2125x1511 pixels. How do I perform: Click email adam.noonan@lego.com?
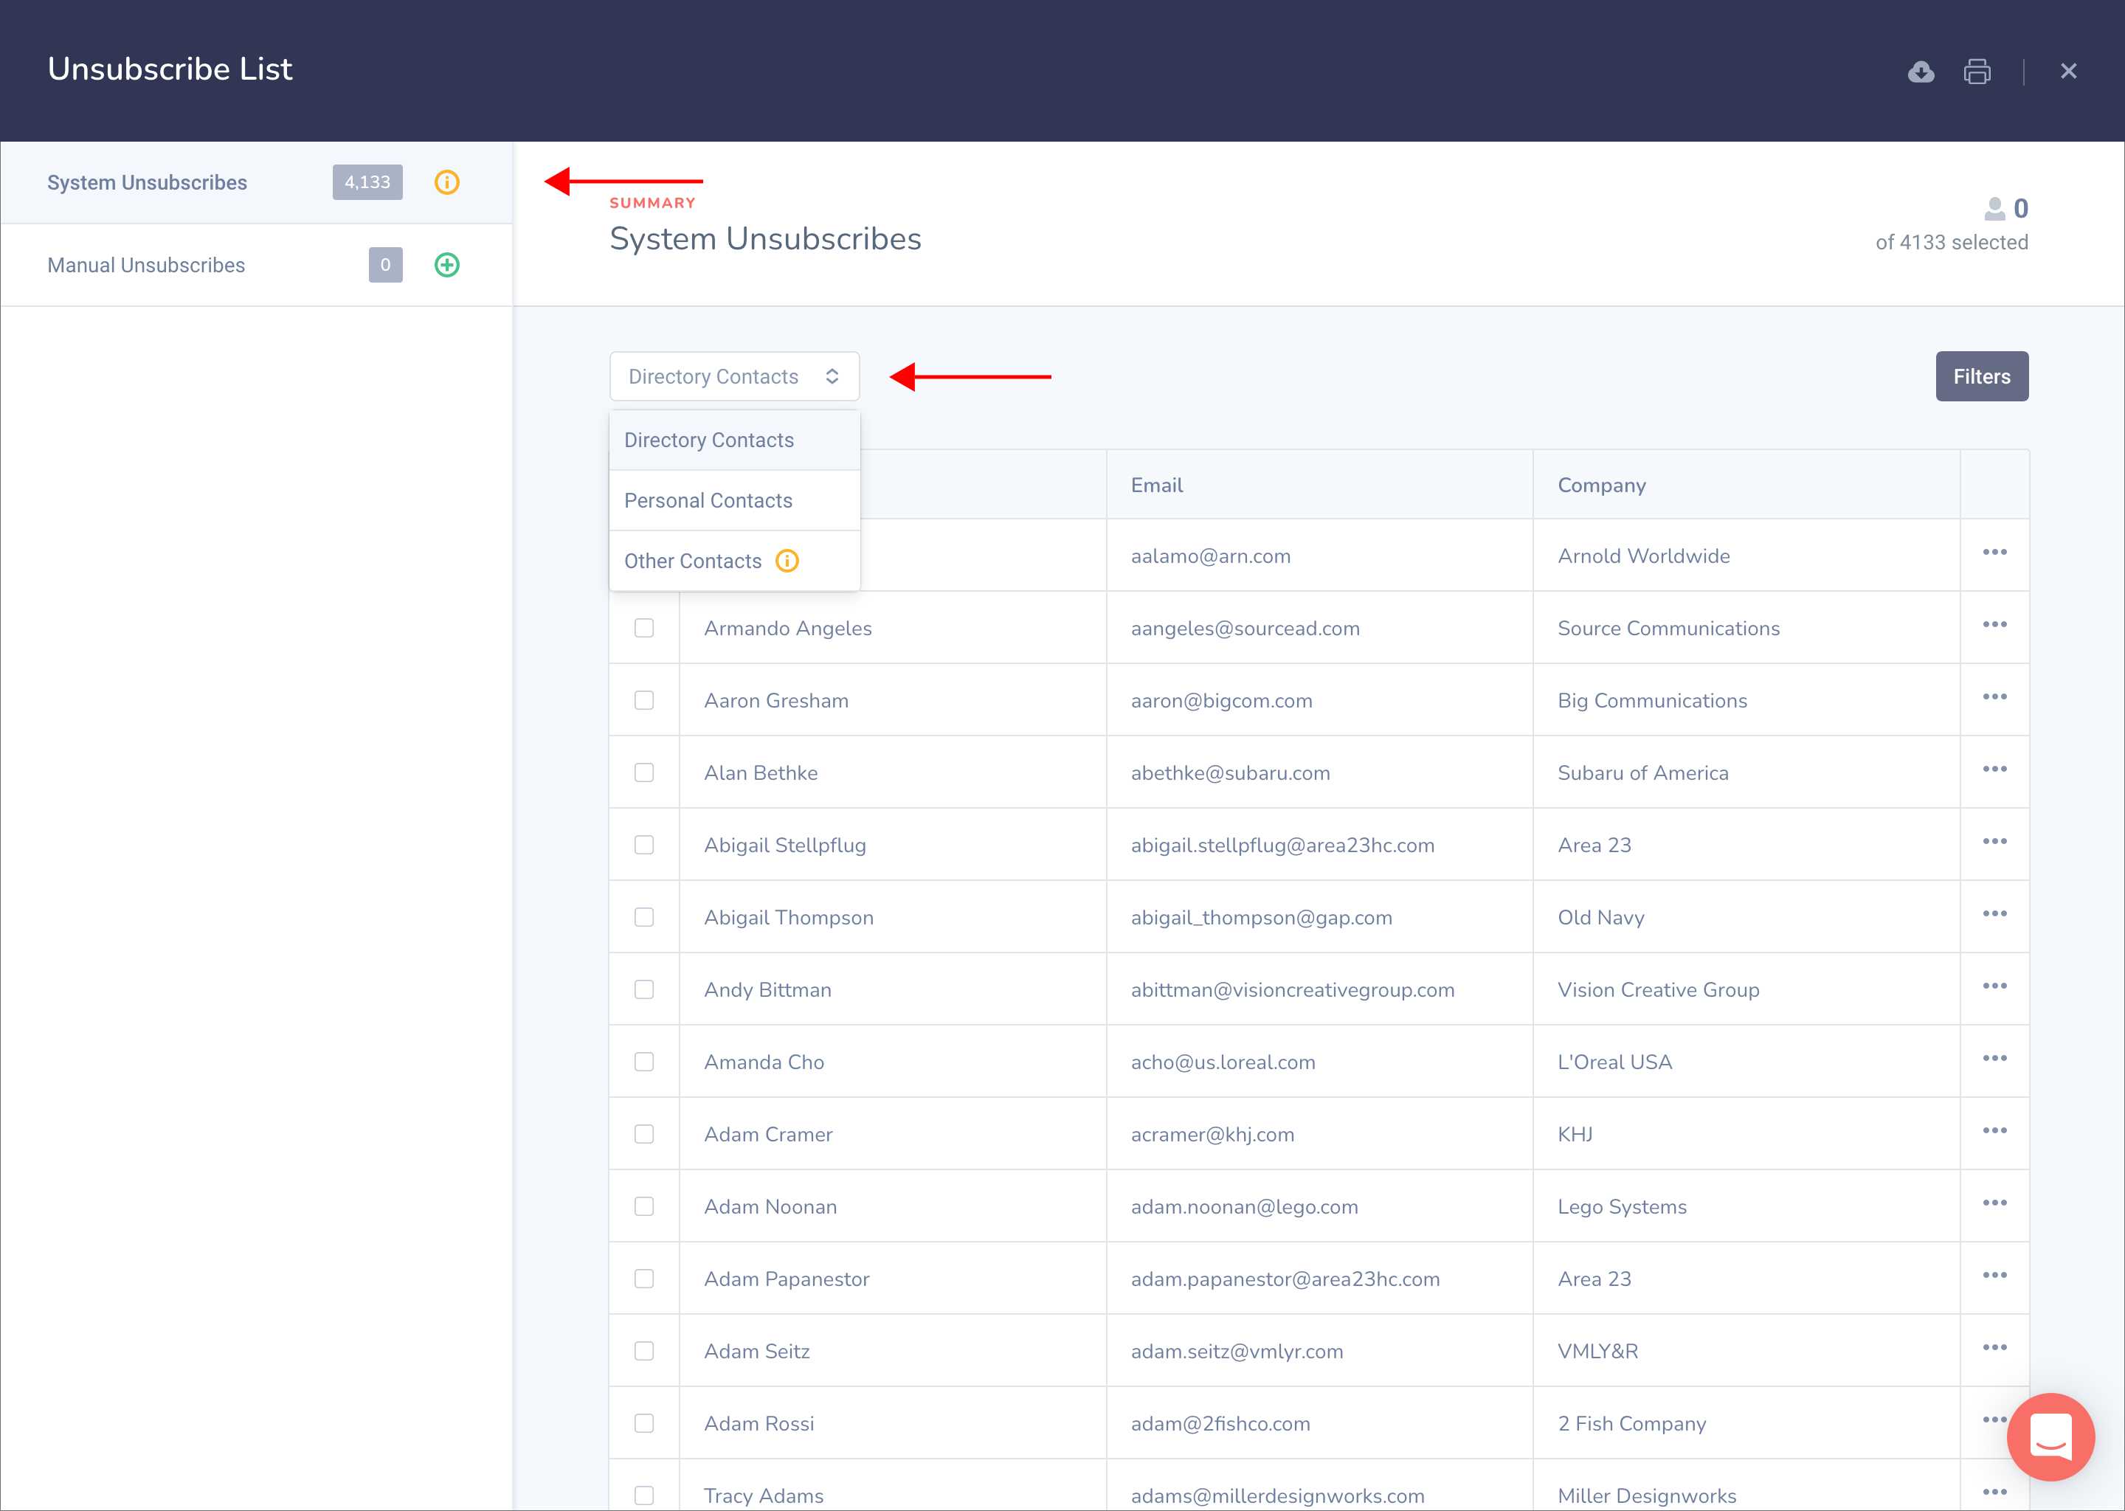click(1244, 1207)
